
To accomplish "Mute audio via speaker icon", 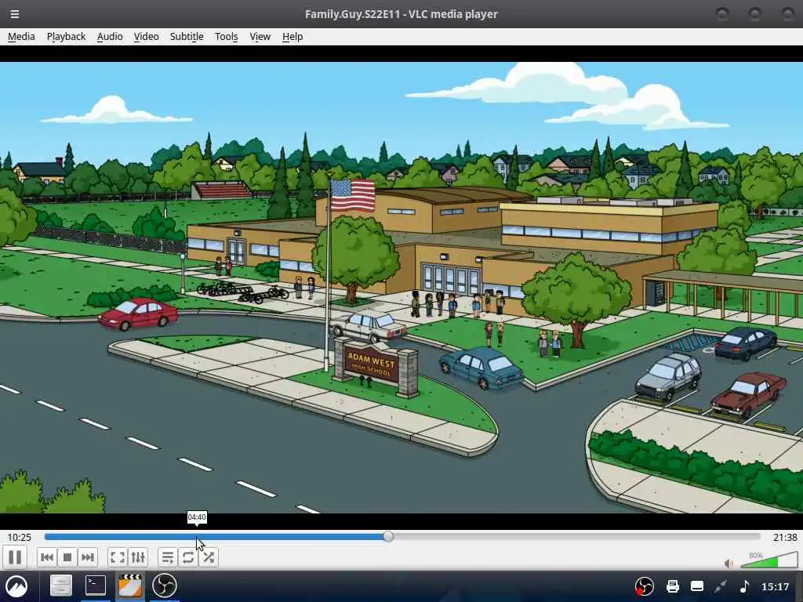I will point(729,563).
